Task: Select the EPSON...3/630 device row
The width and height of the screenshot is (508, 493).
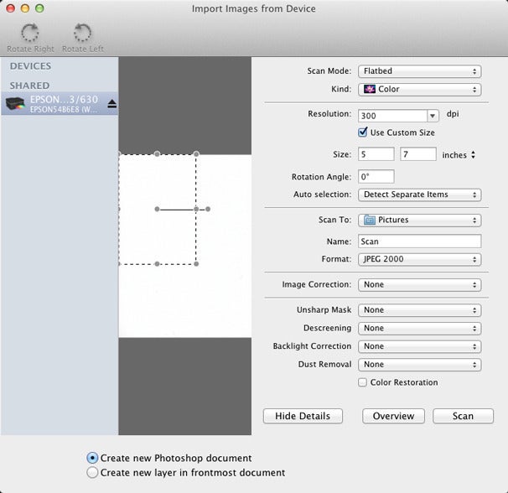Action: [x=60, y=103]
